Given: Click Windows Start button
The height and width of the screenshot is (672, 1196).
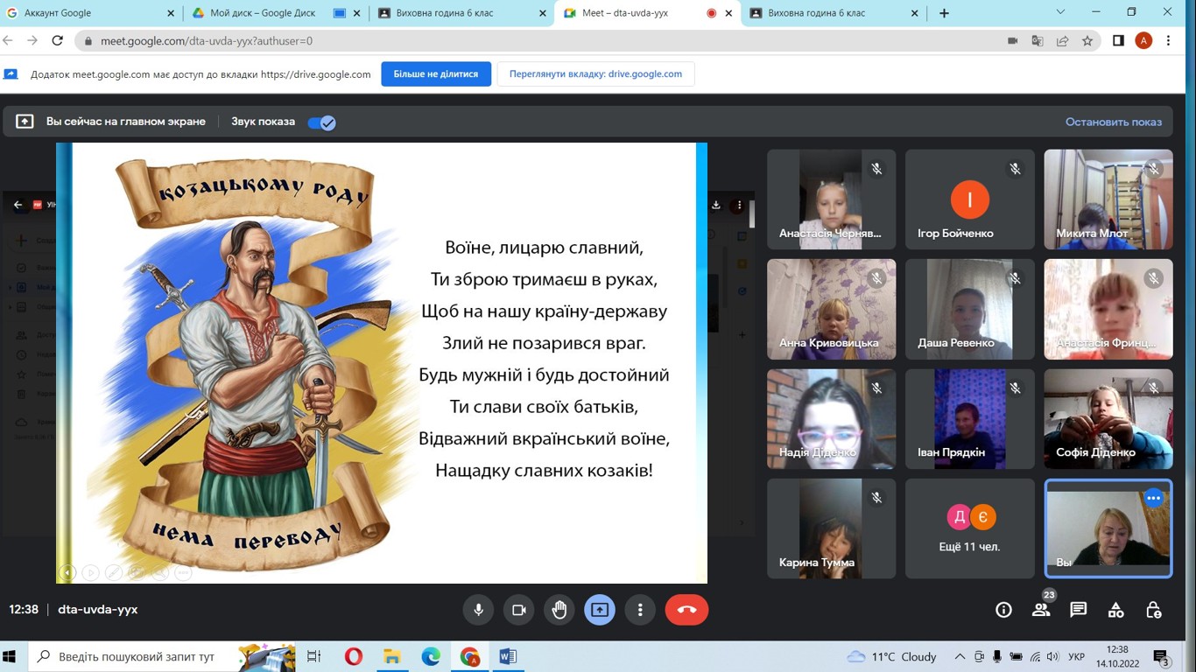Looking at the screenshot, I should click(x=10, y=656).
